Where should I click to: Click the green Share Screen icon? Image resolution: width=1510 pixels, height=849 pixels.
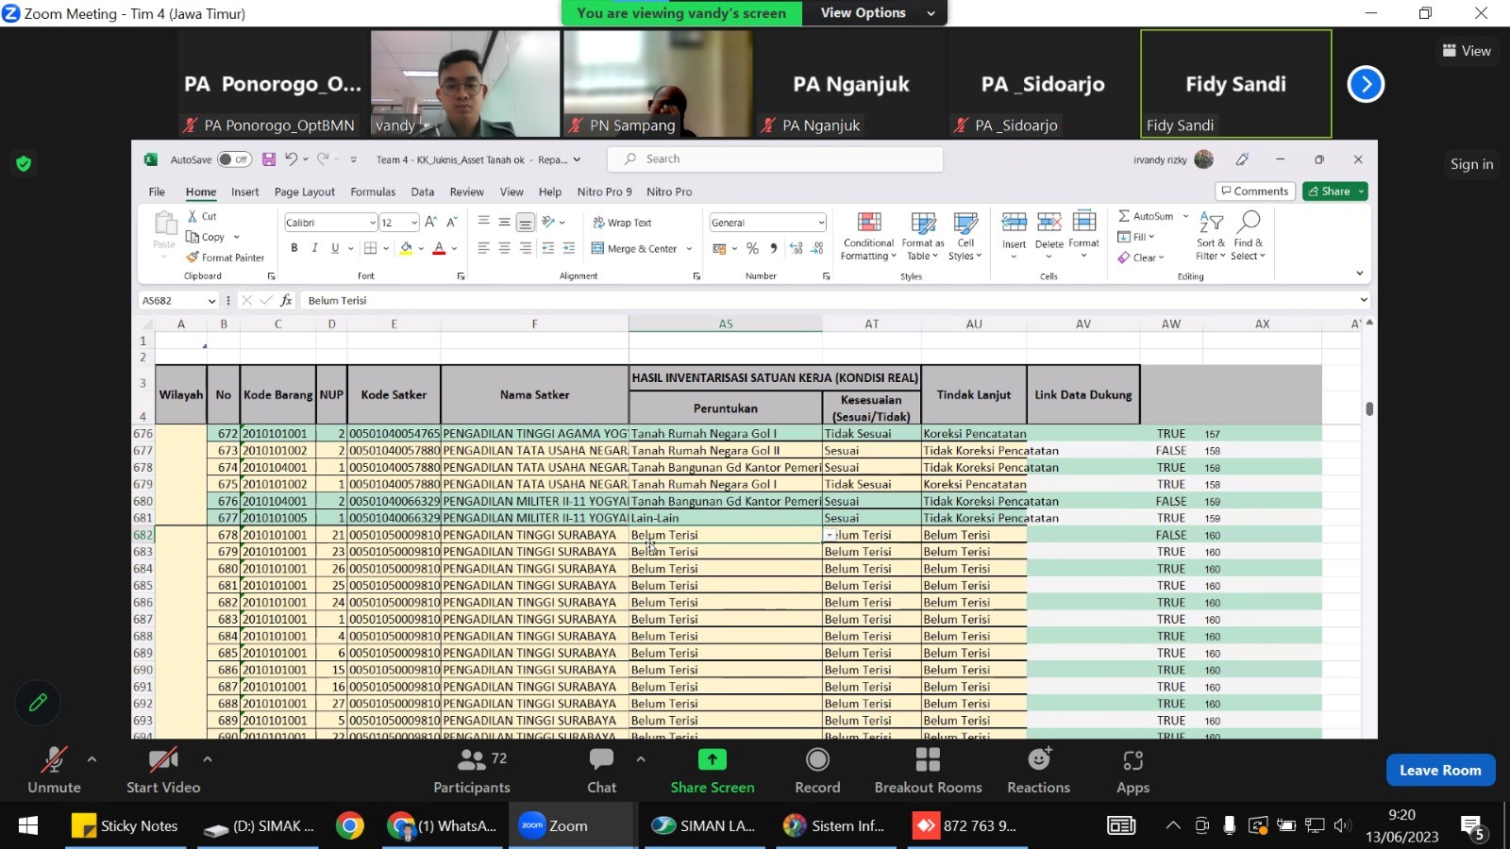pos(713,759)
